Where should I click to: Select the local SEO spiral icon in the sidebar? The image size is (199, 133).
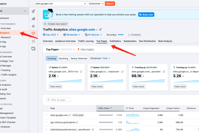click(33, 26)
